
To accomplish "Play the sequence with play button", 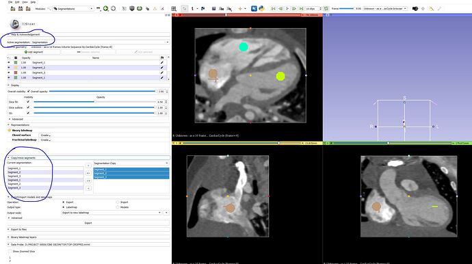I will tap(287, 9).
